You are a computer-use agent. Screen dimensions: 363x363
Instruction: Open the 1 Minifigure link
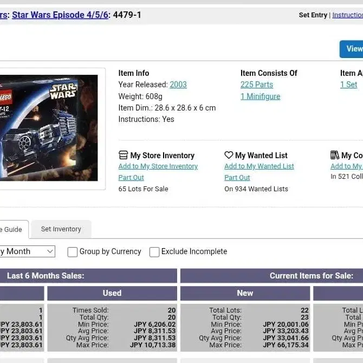(261, 96)
